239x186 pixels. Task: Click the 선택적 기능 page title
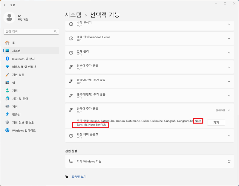pos(105,15)
